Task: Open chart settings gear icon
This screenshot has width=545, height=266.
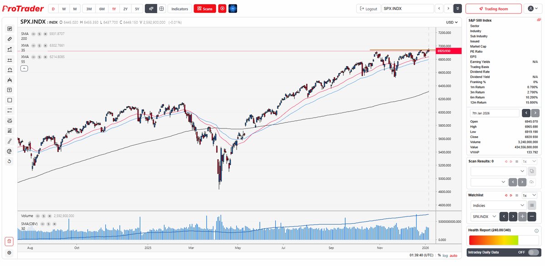Action: pyautogui.click(x=9, y=252)
